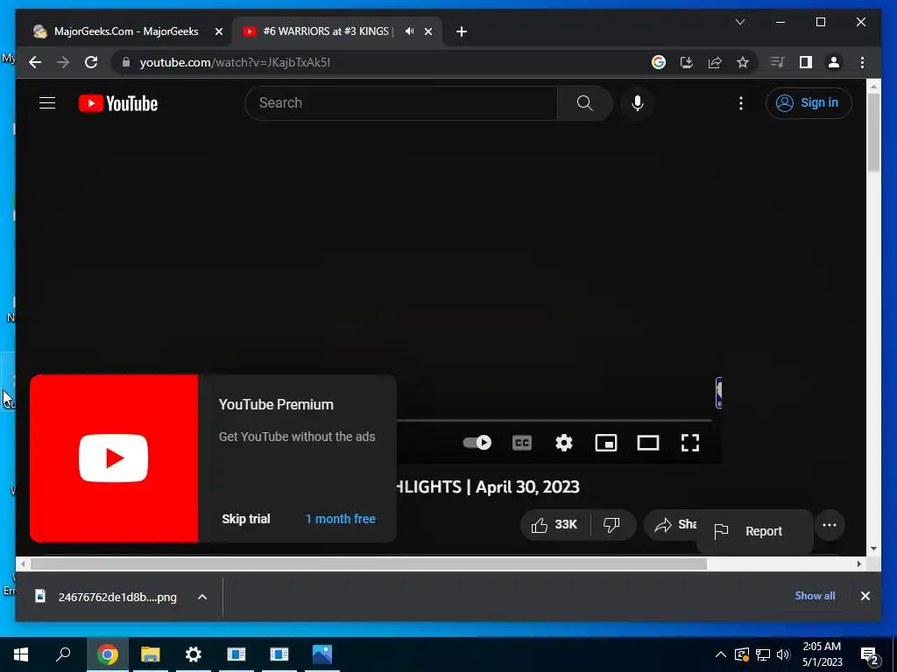
Task: Click the video progress bar
Action: [x=554, y=420]
